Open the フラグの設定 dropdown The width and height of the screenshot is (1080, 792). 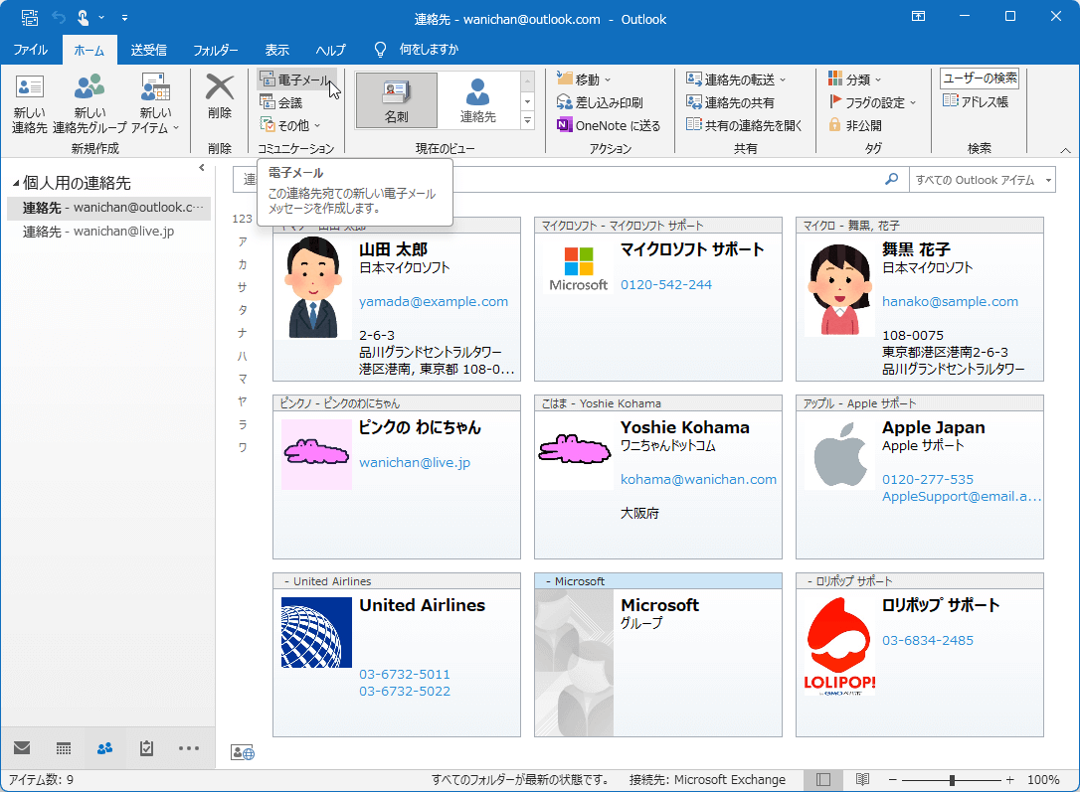[x=873, y=102]
